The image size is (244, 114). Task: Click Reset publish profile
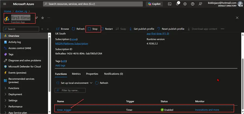171,29
